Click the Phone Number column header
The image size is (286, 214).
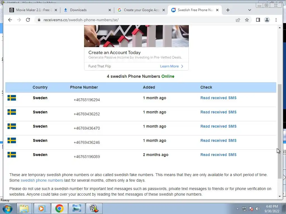84,87
